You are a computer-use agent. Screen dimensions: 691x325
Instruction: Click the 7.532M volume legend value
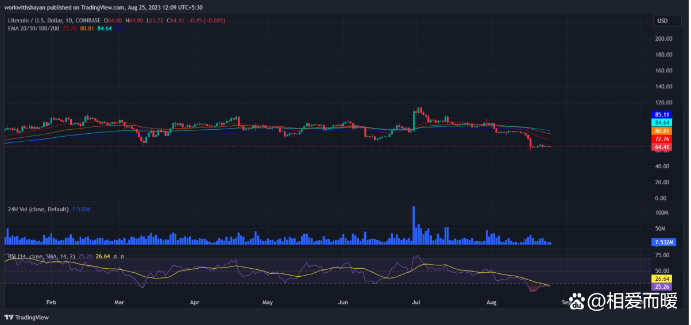(x=81, y=210)
